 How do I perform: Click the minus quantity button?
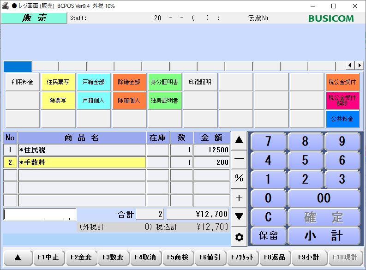(x=239, y=159)
